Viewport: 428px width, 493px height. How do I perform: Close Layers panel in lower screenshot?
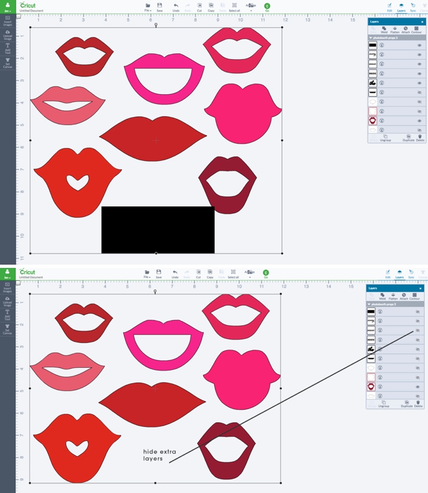420,288
